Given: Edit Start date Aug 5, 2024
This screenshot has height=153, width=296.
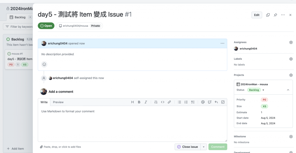Looking at the screenshot, I should 268,118.
